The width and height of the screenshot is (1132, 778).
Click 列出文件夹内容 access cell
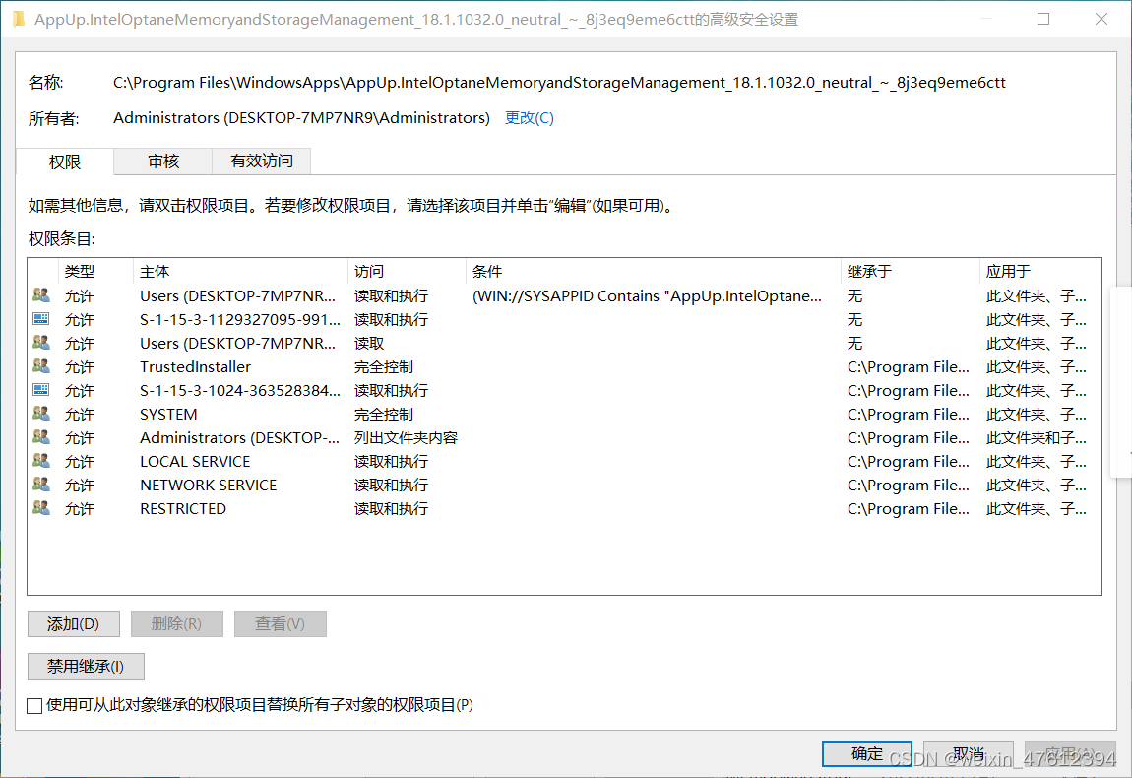click(406, 438)
